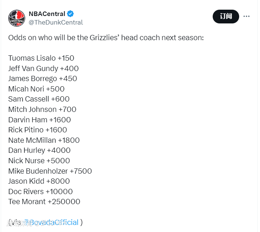Screen dimensions: 260x232
Task: Follow the @BovadaOfficial mention link
Action: pyautogui.click(x=52, y=222)
